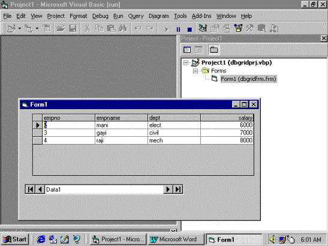Open the Query menu
The image size is (328, 246).
136,16
